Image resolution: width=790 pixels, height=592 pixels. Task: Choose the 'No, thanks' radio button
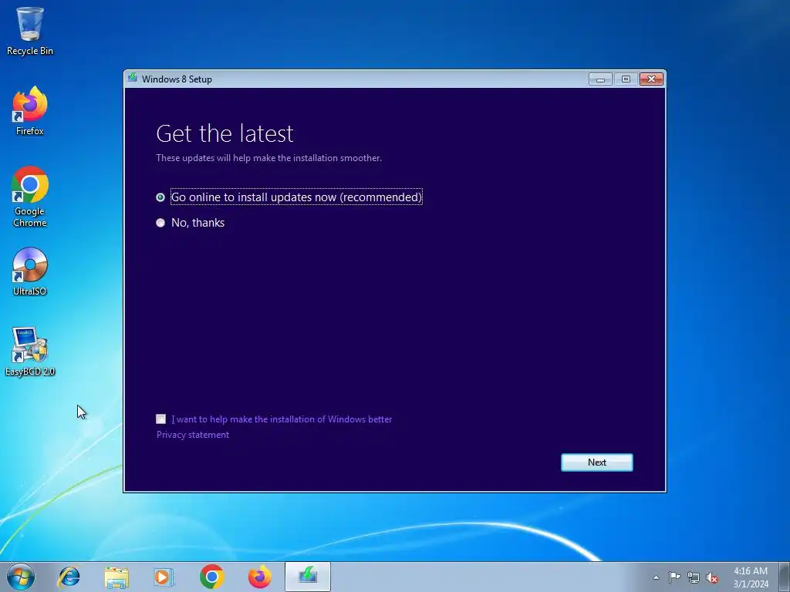160,223
